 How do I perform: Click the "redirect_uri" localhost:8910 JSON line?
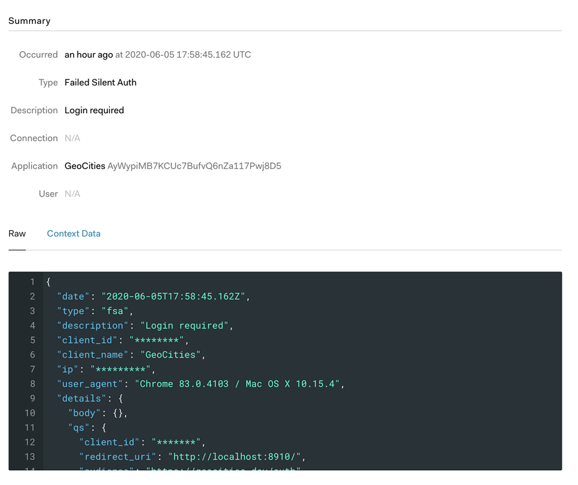[193, 457]
